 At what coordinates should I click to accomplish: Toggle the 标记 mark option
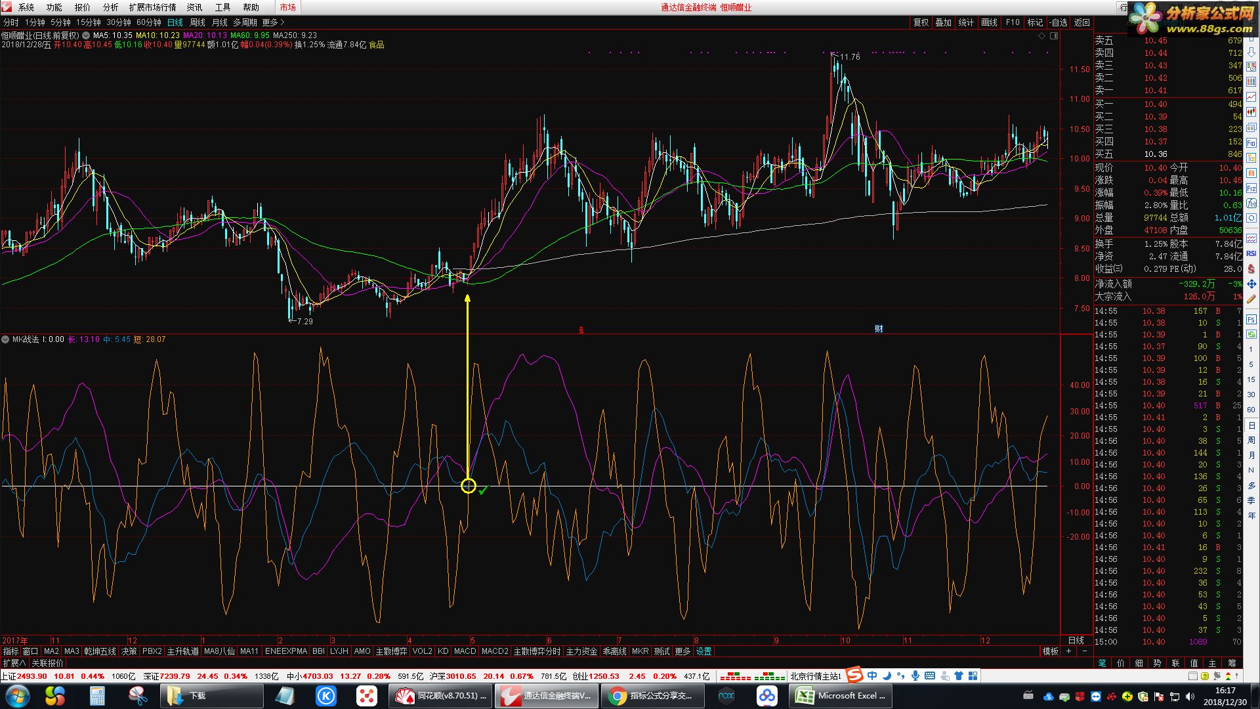pyautogui.click(x=1035, y=22)
